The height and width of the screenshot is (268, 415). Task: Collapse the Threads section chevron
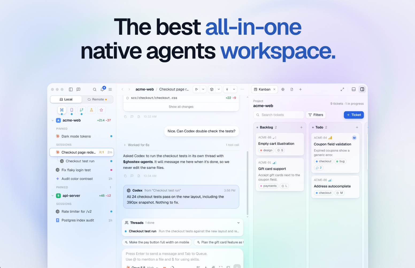click(239, 223)
